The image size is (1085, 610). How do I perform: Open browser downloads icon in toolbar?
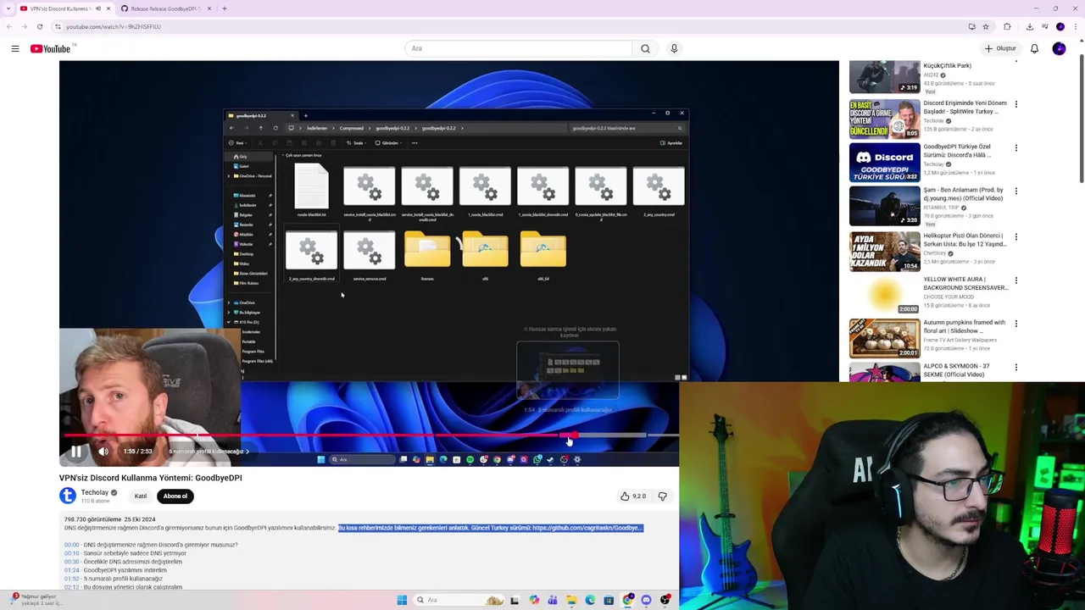coord(1029,26)
